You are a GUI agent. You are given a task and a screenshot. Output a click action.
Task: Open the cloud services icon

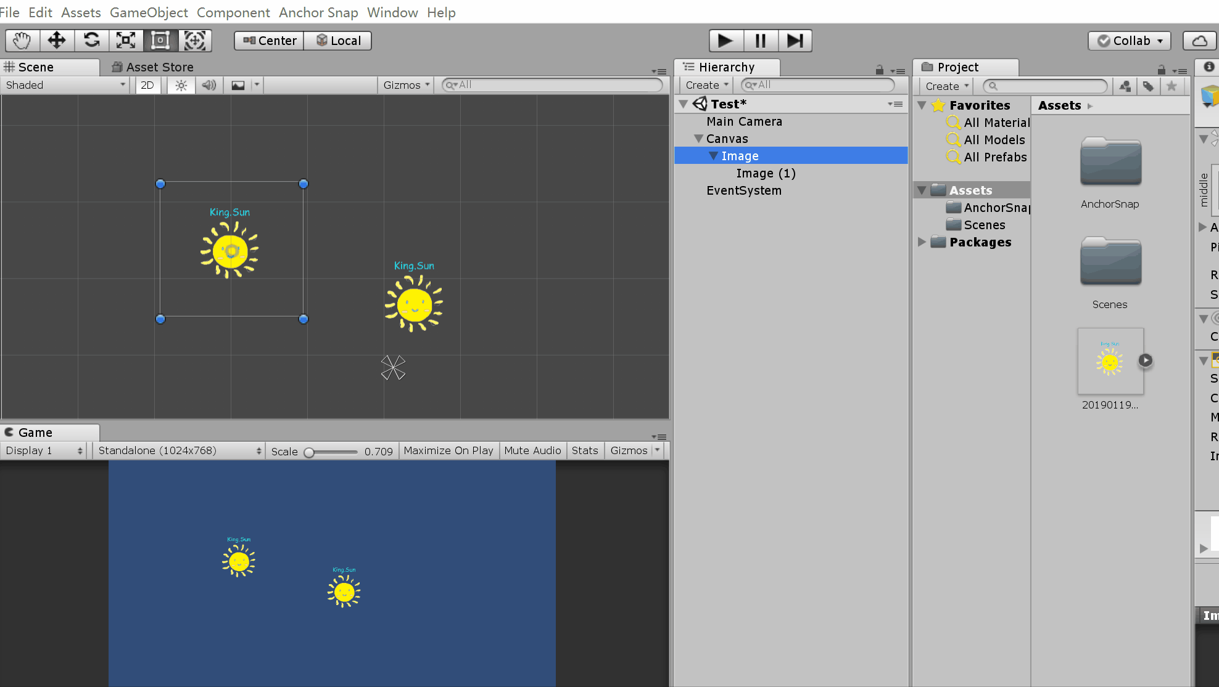pyautogui.click(x=1199, y=41)
